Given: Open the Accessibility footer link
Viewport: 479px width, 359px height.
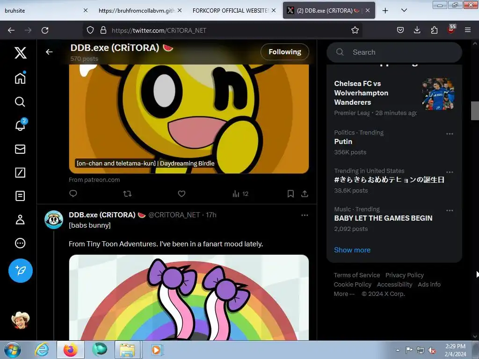Looking at the screenshot, I should [x=394, y=285].
